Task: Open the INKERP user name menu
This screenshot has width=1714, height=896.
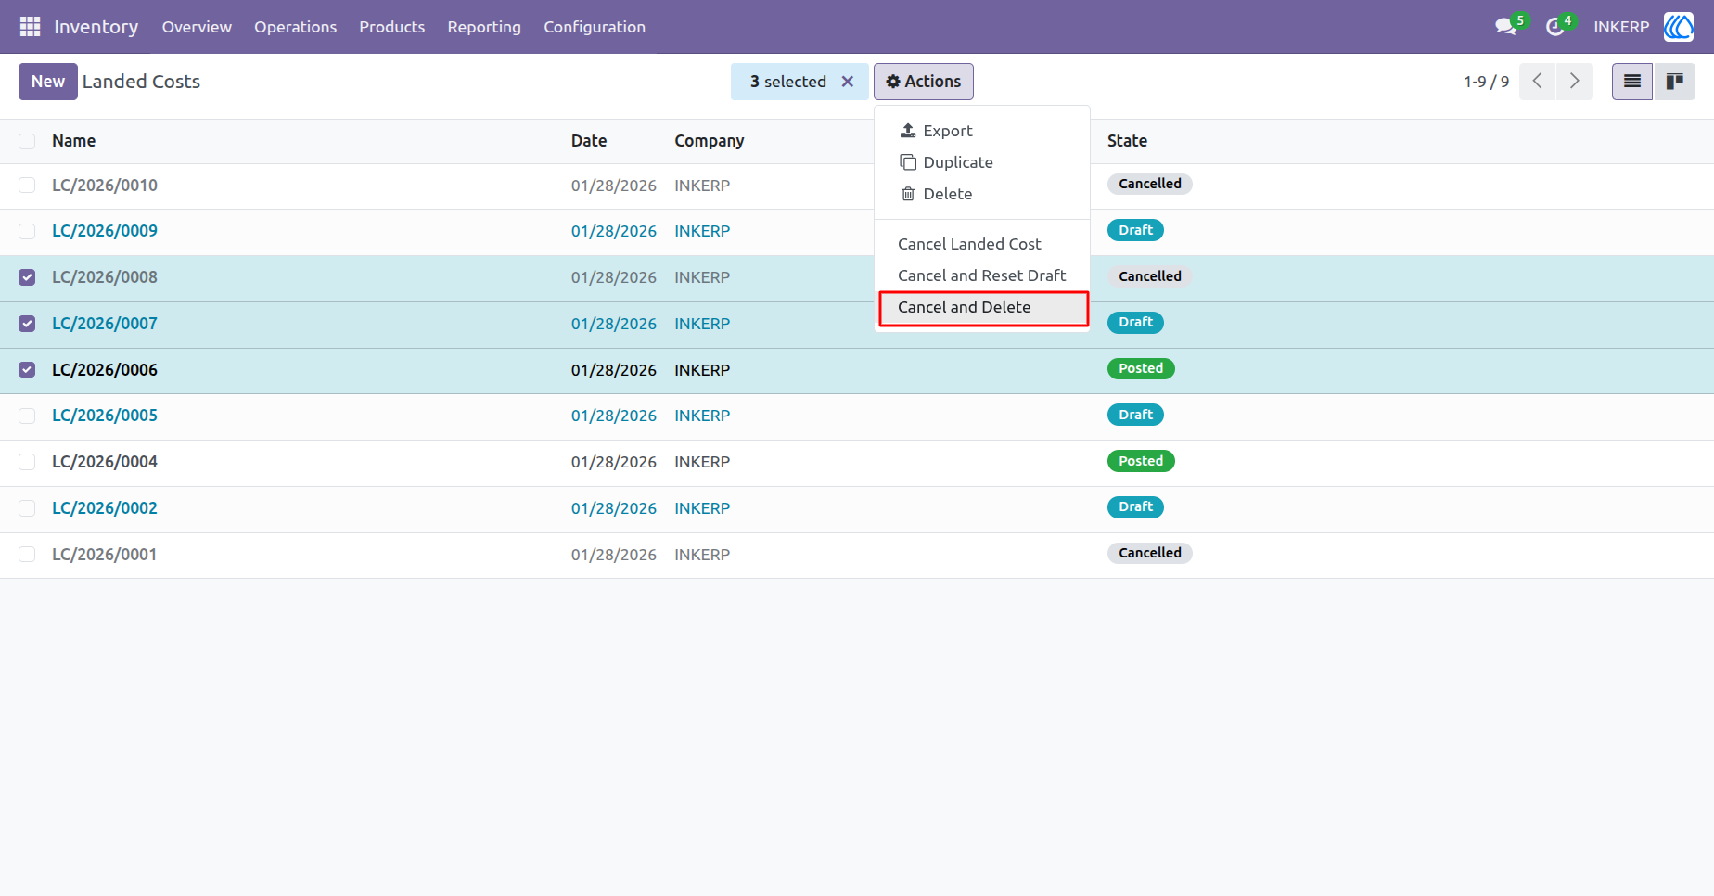Action: 1621,27
